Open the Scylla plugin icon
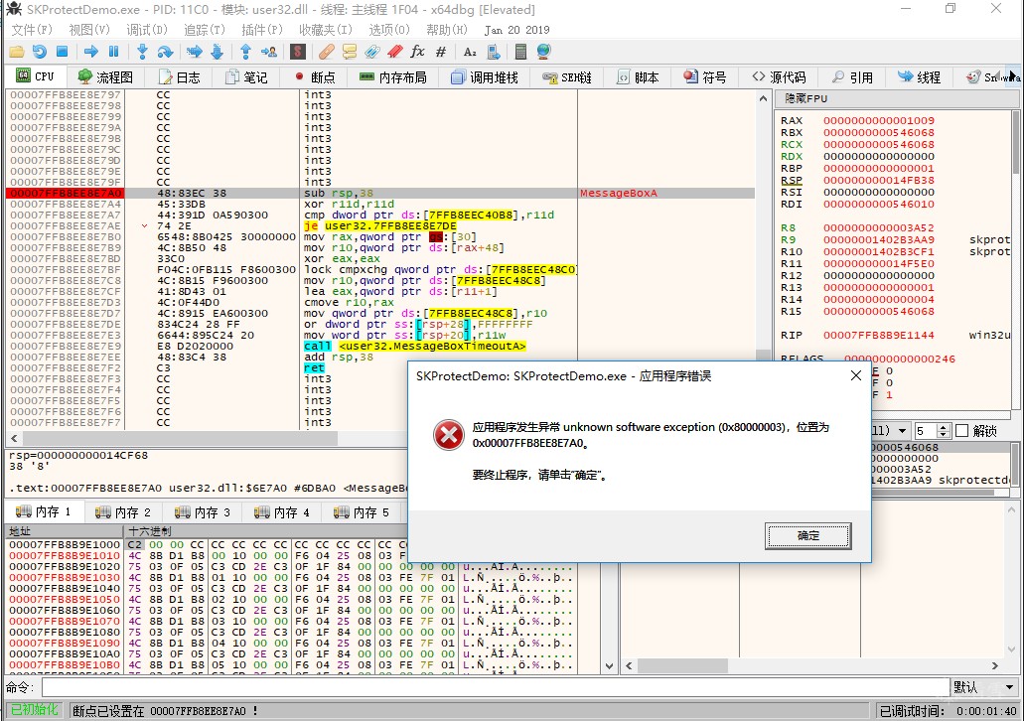This screenshot has width=1024, height=721. [298, 52]
